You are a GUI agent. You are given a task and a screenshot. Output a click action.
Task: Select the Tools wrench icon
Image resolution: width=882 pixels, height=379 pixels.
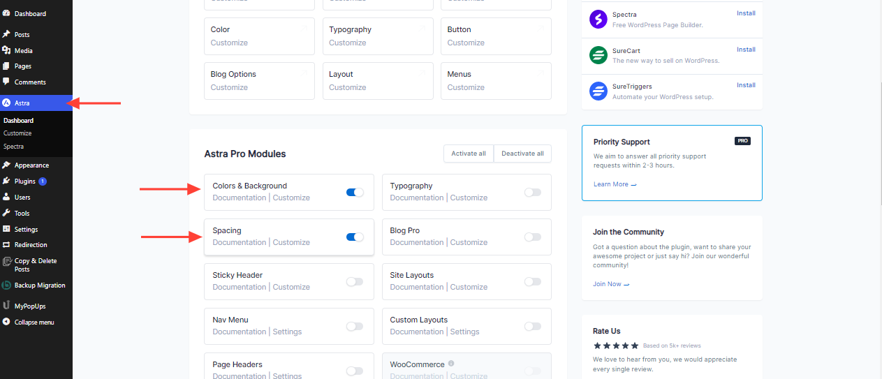6,214
